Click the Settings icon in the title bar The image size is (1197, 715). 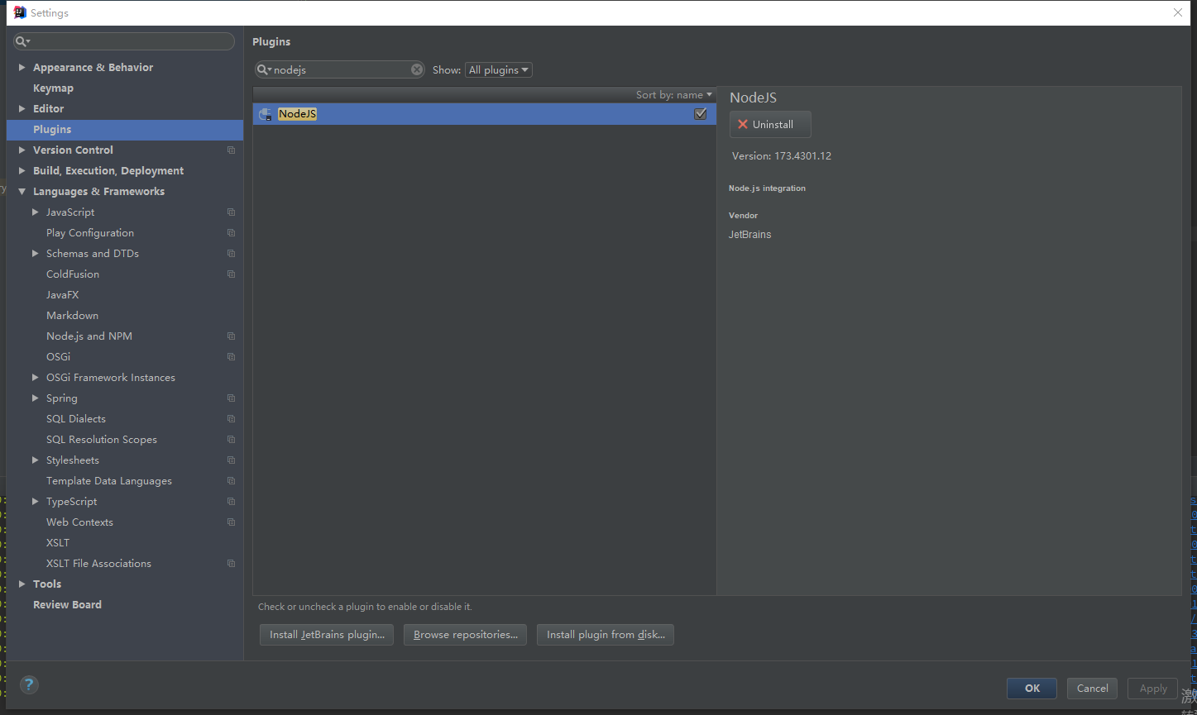pyautogui.click(x=18, y=12)
